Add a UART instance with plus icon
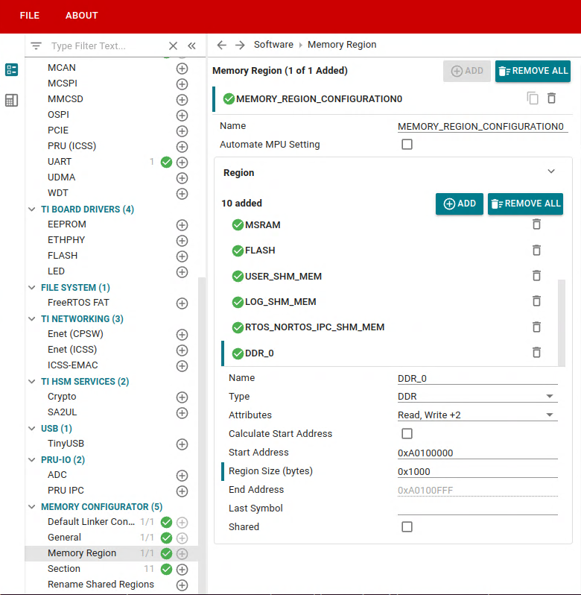The width and height of the screenshot is (581, 595). point(182,162)
